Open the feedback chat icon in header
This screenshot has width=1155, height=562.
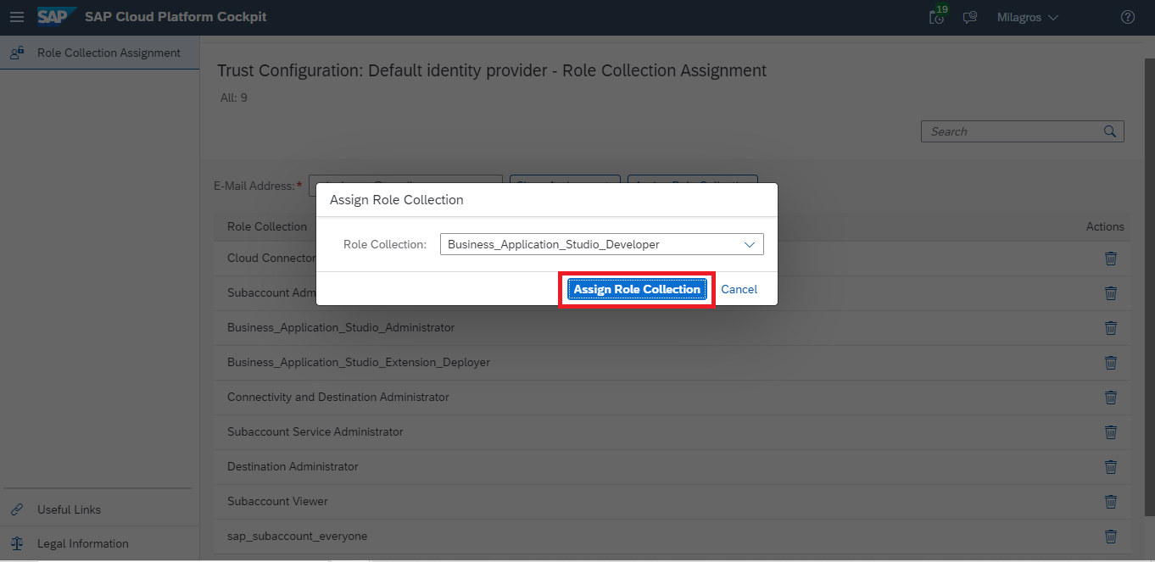970,17
